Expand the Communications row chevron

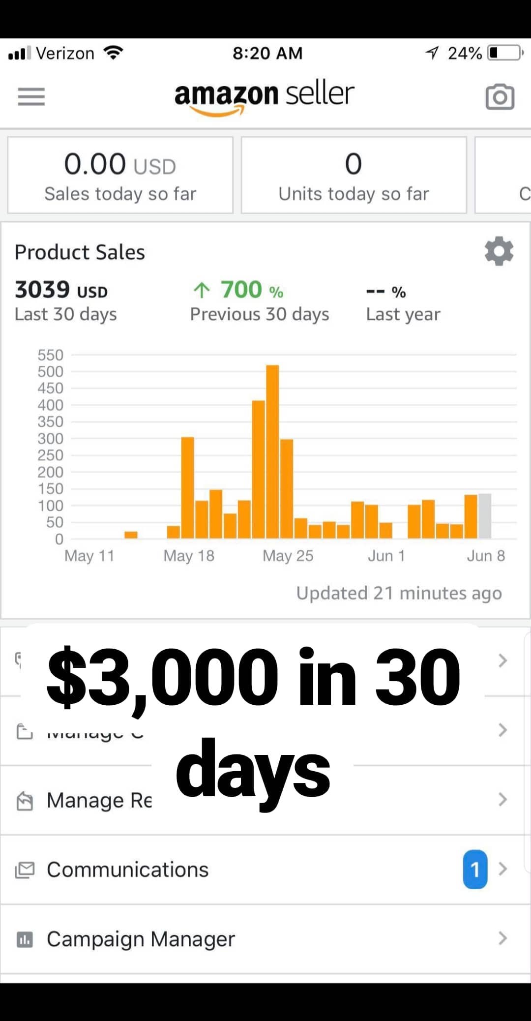pos(502,869)
